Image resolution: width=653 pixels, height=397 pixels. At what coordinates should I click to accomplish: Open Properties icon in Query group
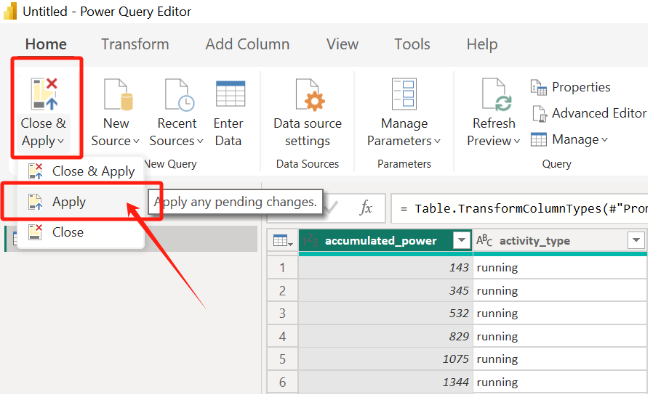(x=539, y=87)
